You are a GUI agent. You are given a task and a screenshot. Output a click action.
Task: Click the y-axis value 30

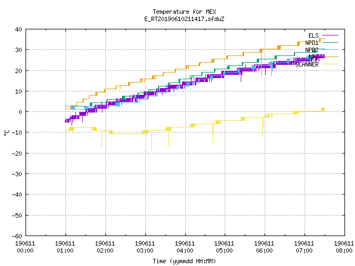pos(18,50)
